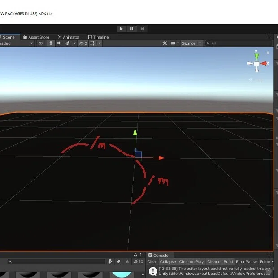278x278 pixels.
Task: Open the Shaded draw mode dropdown
Action: pyautogui.click(x=17, y=43)
